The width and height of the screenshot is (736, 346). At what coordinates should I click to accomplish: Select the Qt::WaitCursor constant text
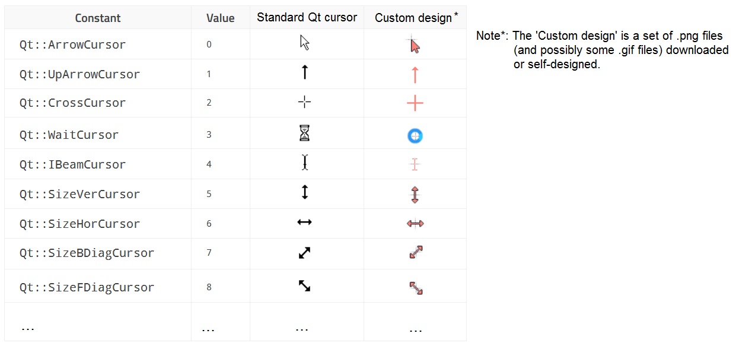(69, 135)
